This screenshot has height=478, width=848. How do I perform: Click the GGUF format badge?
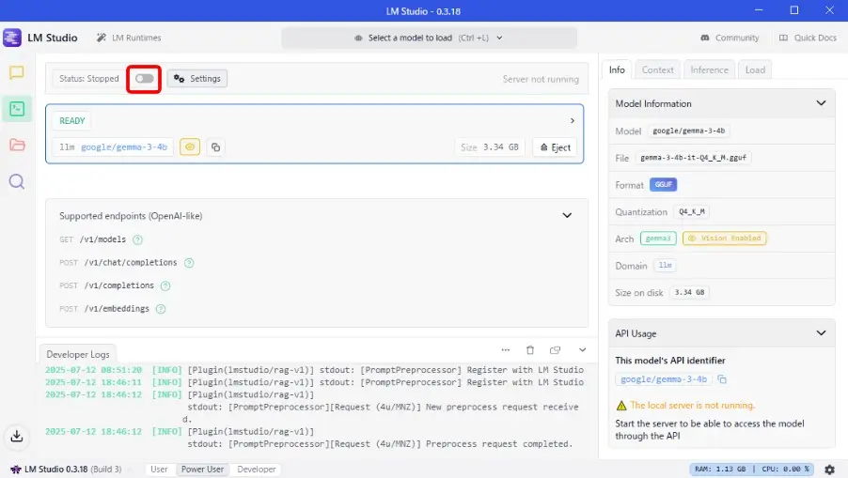(663, 185)
